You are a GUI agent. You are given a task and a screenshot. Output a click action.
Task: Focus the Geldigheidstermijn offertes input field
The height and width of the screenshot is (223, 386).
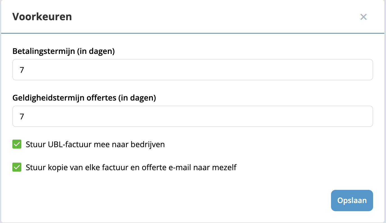pos(192,116)
